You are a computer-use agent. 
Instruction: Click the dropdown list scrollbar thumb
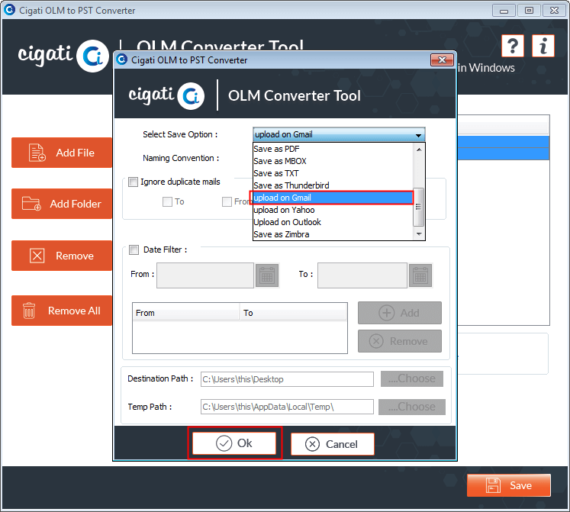tap(419, 207)
